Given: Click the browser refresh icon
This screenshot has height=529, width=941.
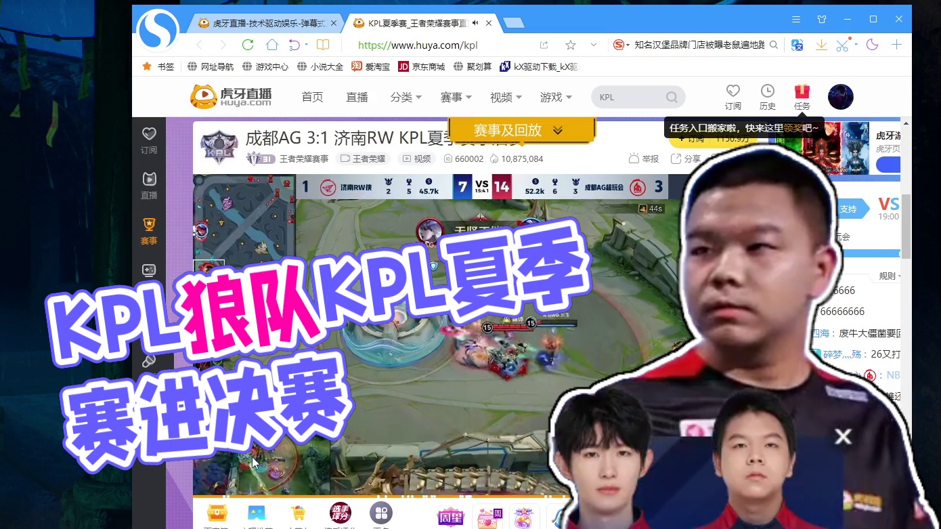Looking at the screenshot, I should pos(248,45).
